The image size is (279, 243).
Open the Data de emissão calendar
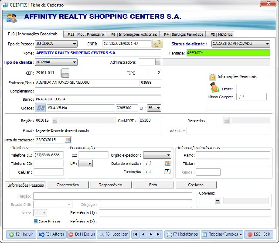coord(167,164)
